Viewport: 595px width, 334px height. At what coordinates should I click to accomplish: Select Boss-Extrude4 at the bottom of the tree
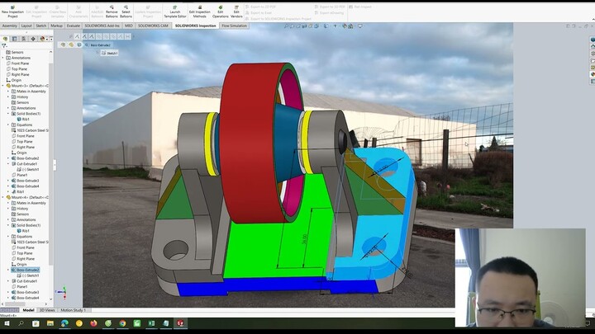point(25,298)
